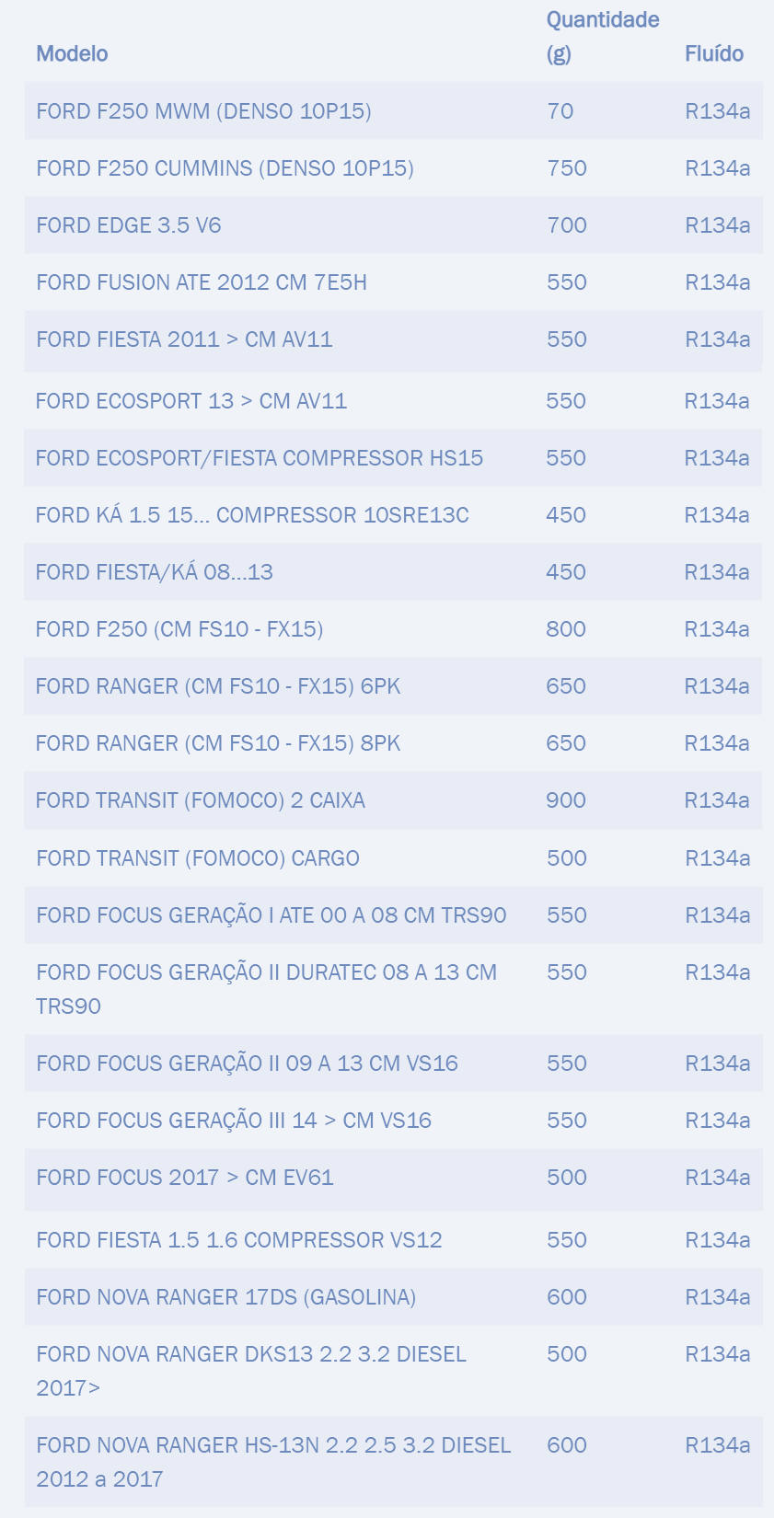Select FORD KÁ 1.5 15... COMPRESSOR 10SRE13C
The image size is (774, 1518).
[x=252, y=515]
